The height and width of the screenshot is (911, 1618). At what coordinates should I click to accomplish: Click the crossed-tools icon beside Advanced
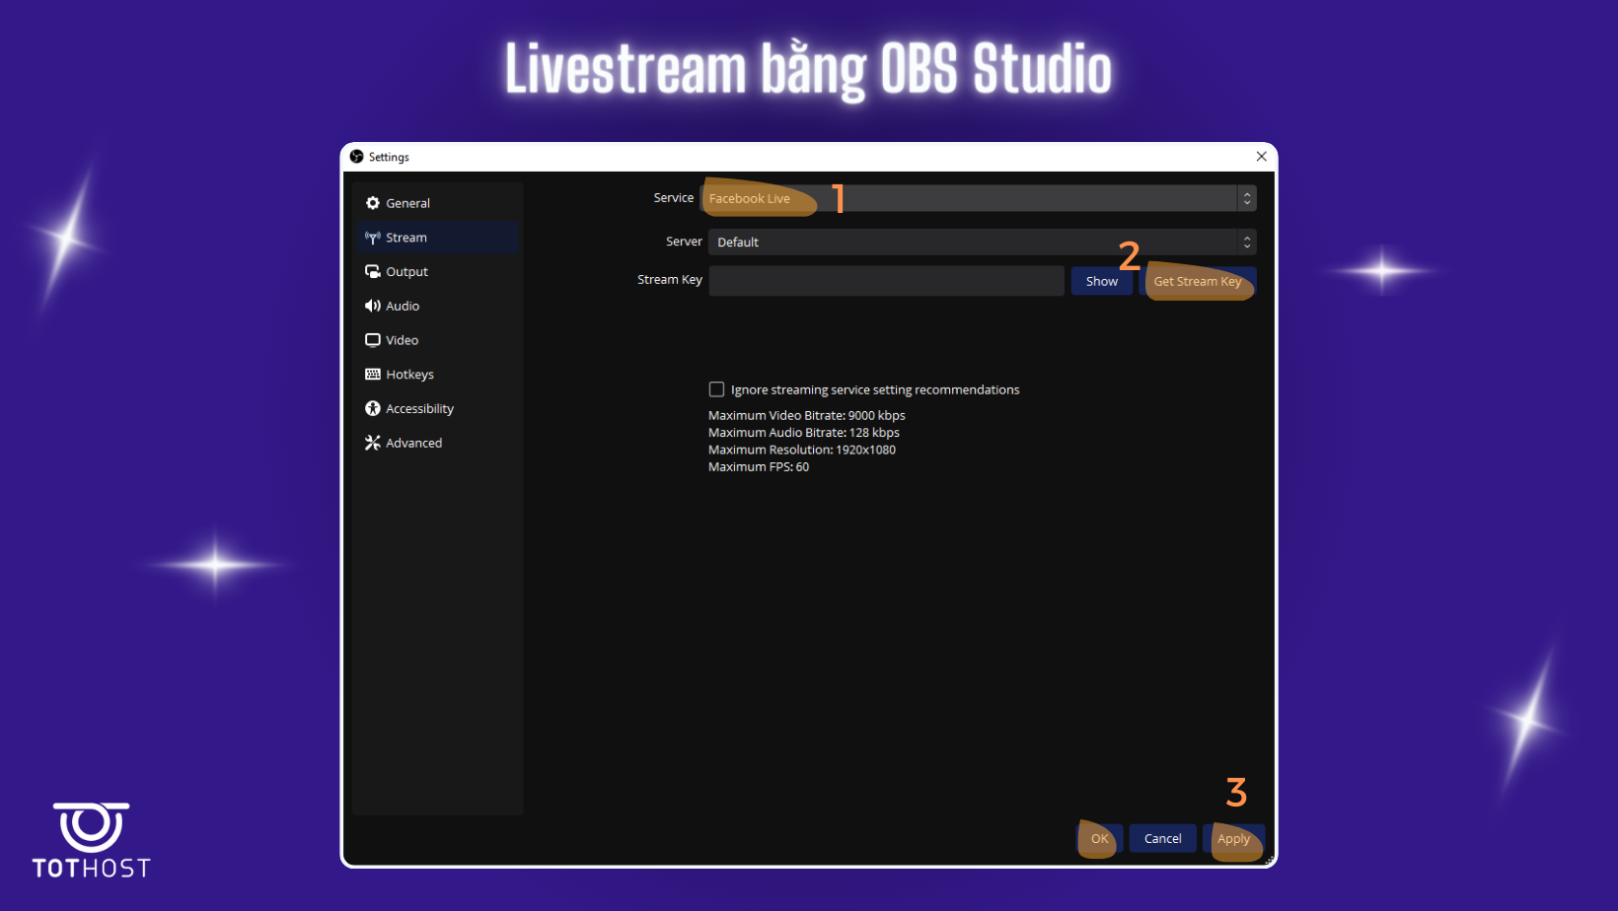[x=373, y=442]
